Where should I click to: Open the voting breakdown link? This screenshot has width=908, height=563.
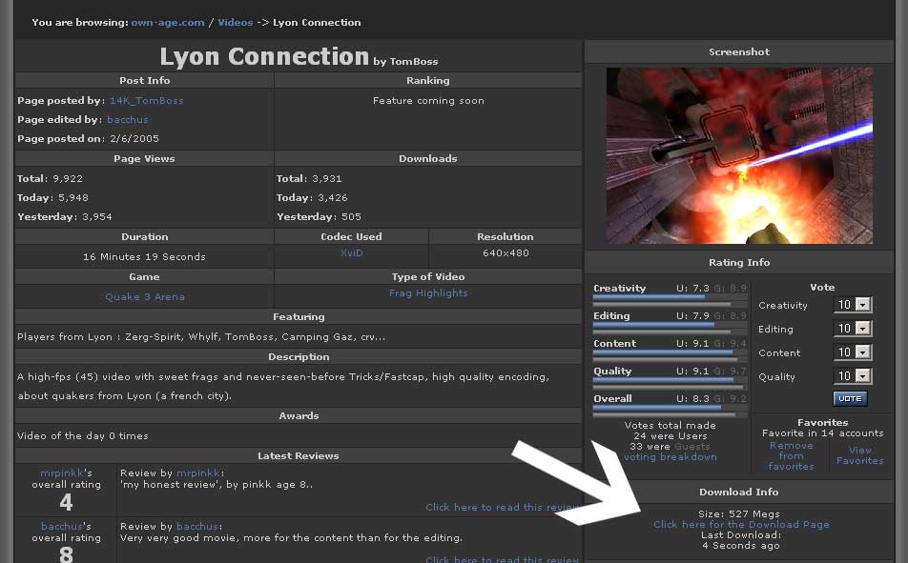670,457
